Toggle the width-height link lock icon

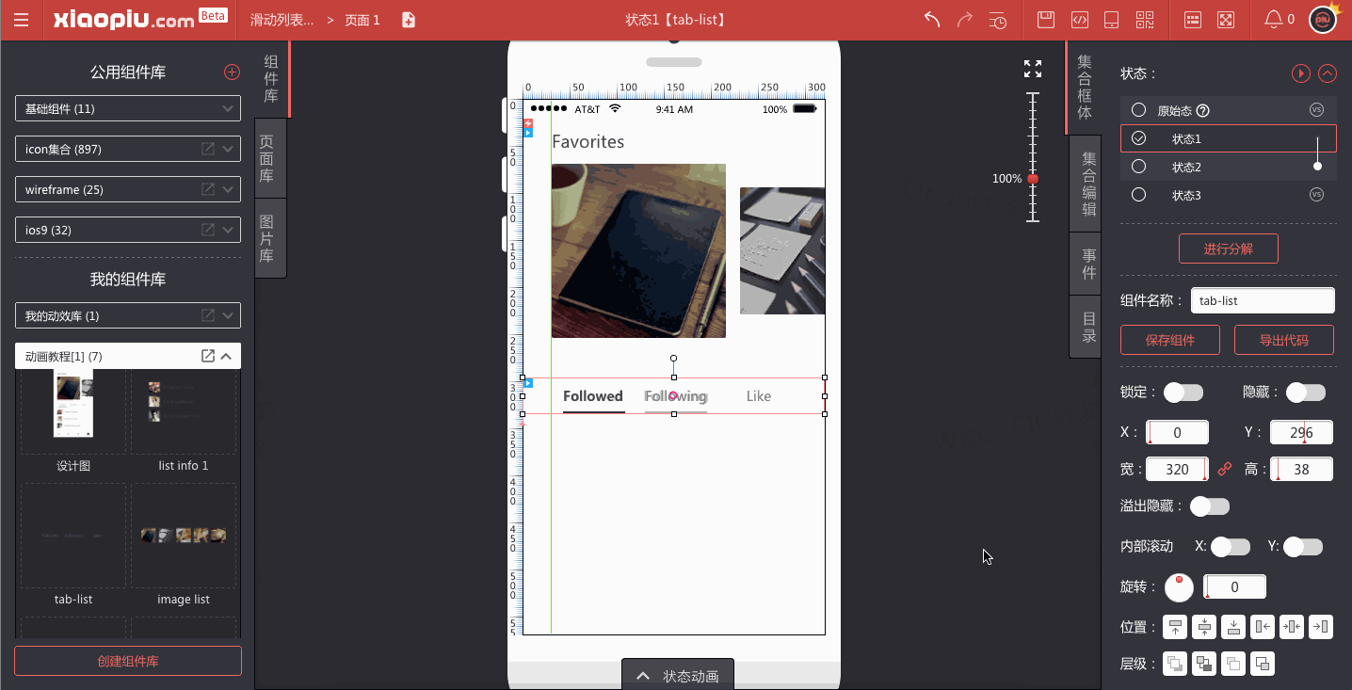pyautogui.click(x=1225, y=469)
